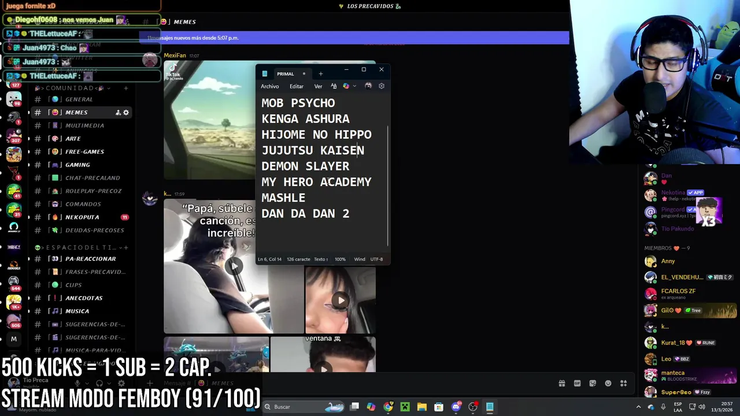The image size is (740, 416).
Task: Open Notepad settings gear icon
Action: click(382, 86)
